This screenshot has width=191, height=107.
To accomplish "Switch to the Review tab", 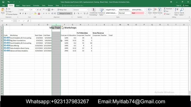I will point(50,6).
